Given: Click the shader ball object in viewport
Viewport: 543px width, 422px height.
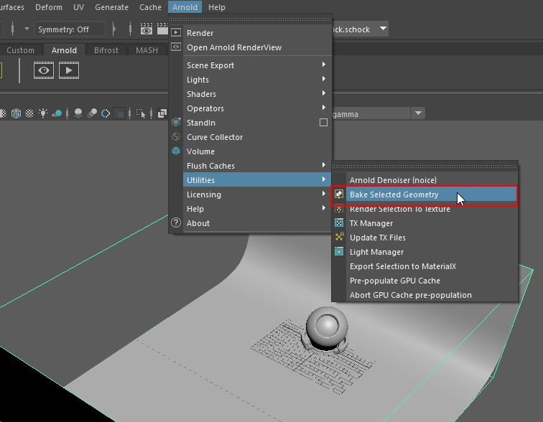Looking at the screenshot, I should 327,330.
